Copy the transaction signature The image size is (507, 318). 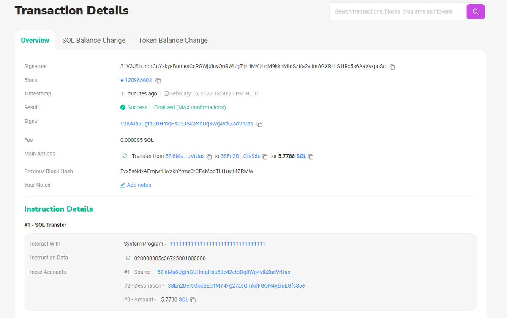392,67
